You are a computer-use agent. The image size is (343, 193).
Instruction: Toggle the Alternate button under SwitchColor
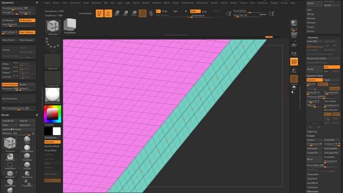coord(53,142)
